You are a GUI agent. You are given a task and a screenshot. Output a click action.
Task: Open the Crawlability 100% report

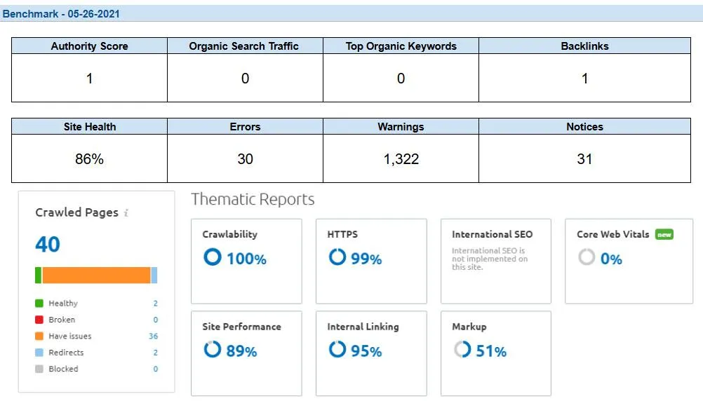[x=246, y=261]
